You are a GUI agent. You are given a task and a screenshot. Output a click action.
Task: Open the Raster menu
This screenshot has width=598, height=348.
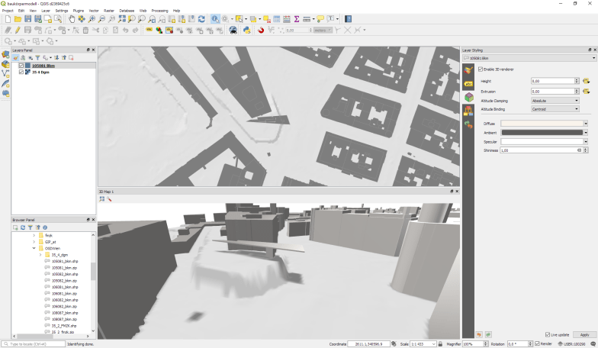109,11
